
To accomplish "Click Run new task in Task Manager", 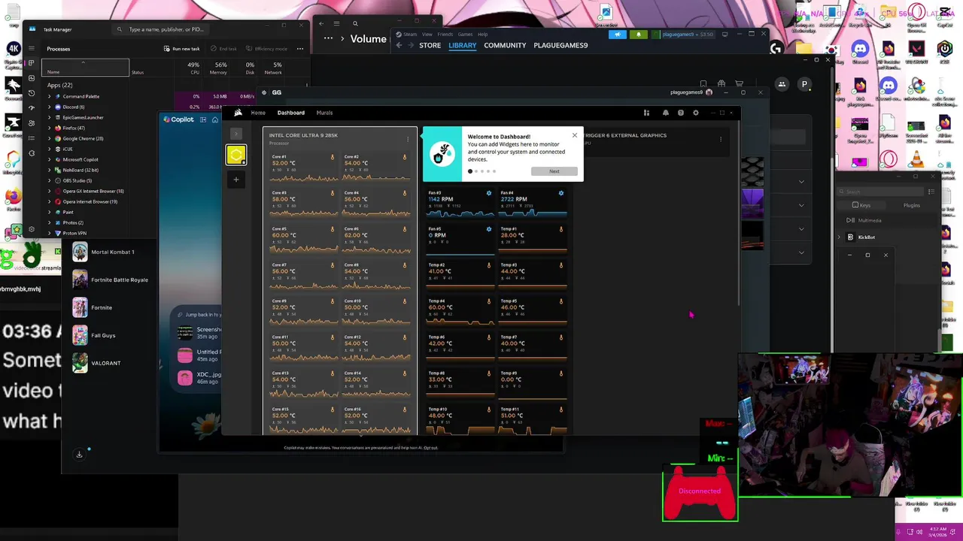I will 181,49.
